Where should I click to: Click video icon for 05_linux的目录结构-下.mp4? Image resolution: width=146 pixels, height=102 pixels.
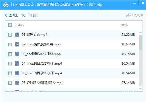17,73
